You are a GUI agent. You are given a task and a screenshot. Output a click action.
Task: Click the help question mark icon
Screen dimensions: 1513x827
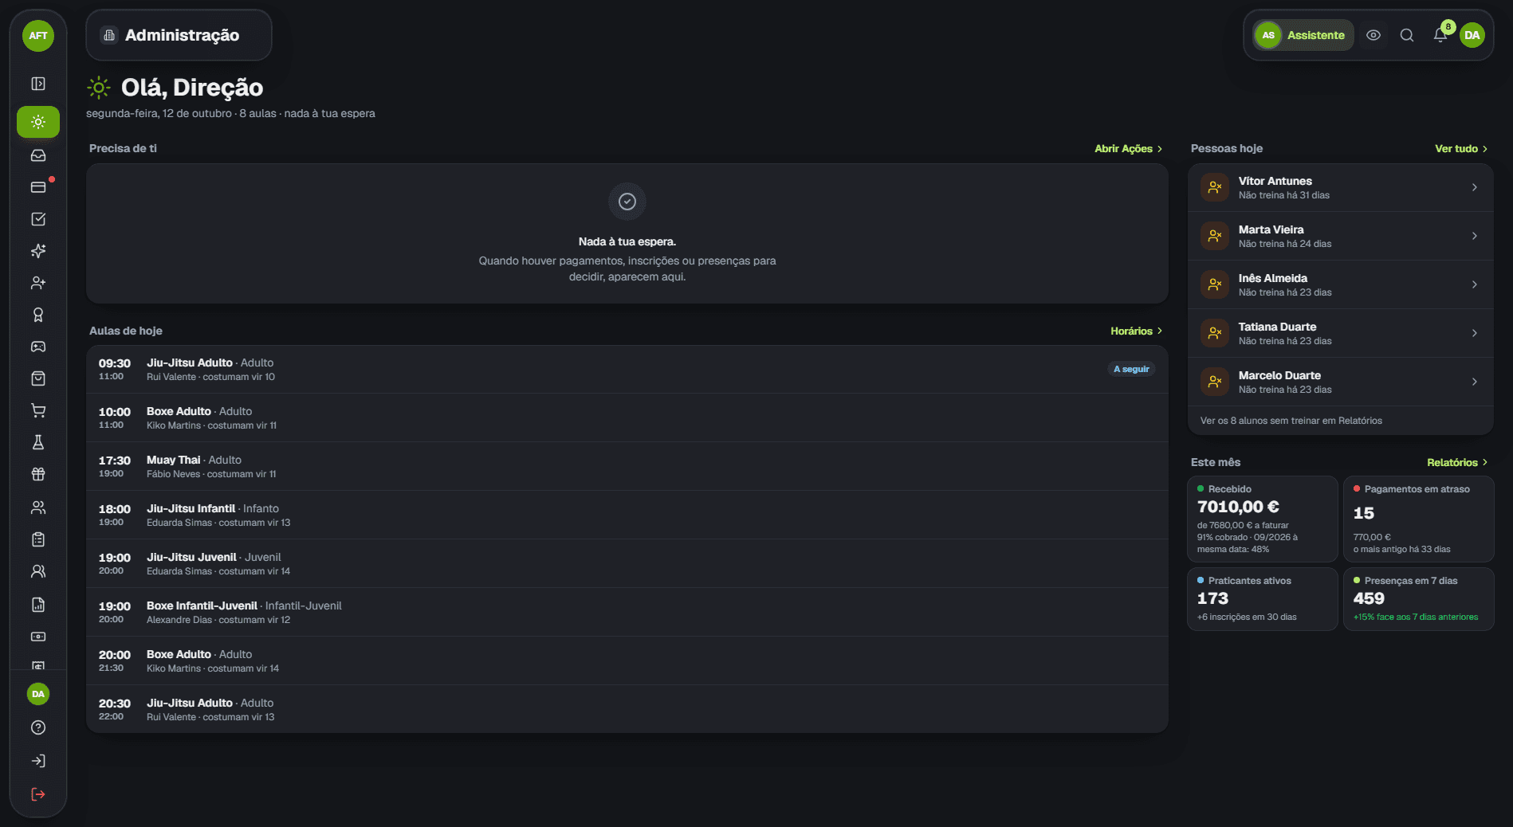(38, 727)
